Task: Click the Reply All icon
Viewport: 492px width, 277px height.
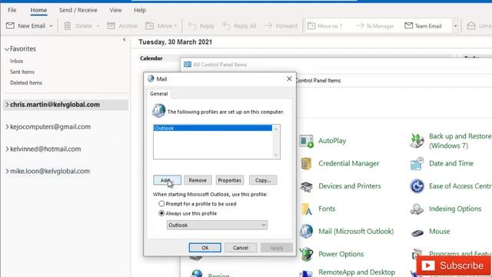Action: pyautogui.click(x=226, y=25)
